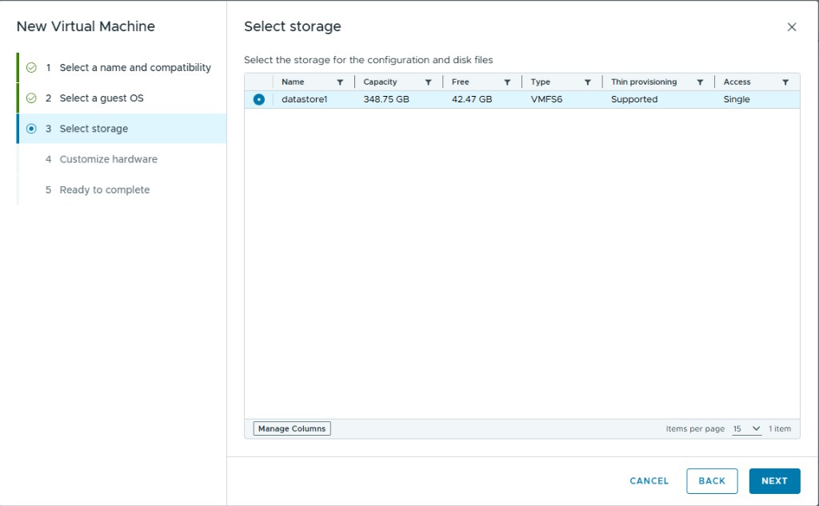The width and height of the screenshot is (819, 506).
Task: Click the CANCEL button
Action: pos(649,481)
